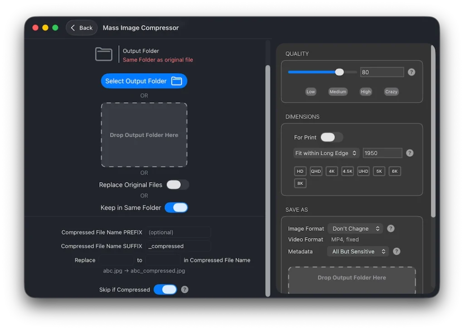The height and width of the screenshot is (330, 464).
Task: Choose the UHD dimension preset
Action: (x=363, y=171)
